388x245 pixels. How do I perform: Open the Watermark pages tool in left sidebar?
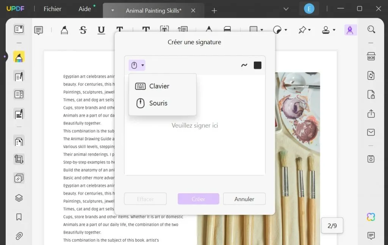coord(19,178)
